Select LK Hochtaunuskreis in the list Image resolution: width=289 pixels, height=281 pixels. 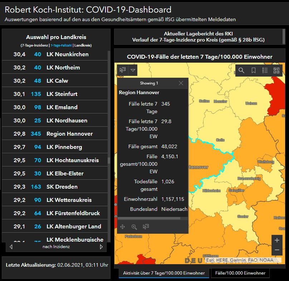[55, 160]
